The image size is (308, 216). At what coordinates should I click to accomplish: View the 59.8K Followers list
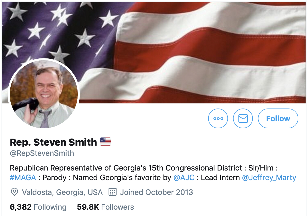105,207
